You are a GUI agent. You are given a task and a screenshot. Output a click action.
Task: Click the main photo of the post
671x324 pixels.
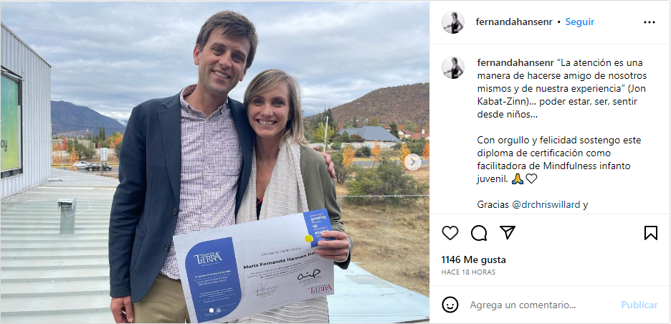click(x=215, y=162)
